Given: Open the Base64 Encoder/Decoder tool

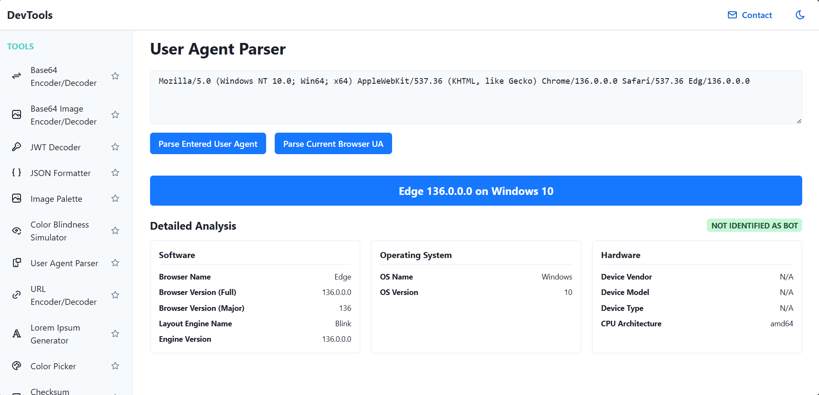Looking at the screenshot, I should click(x=63, y=76).
